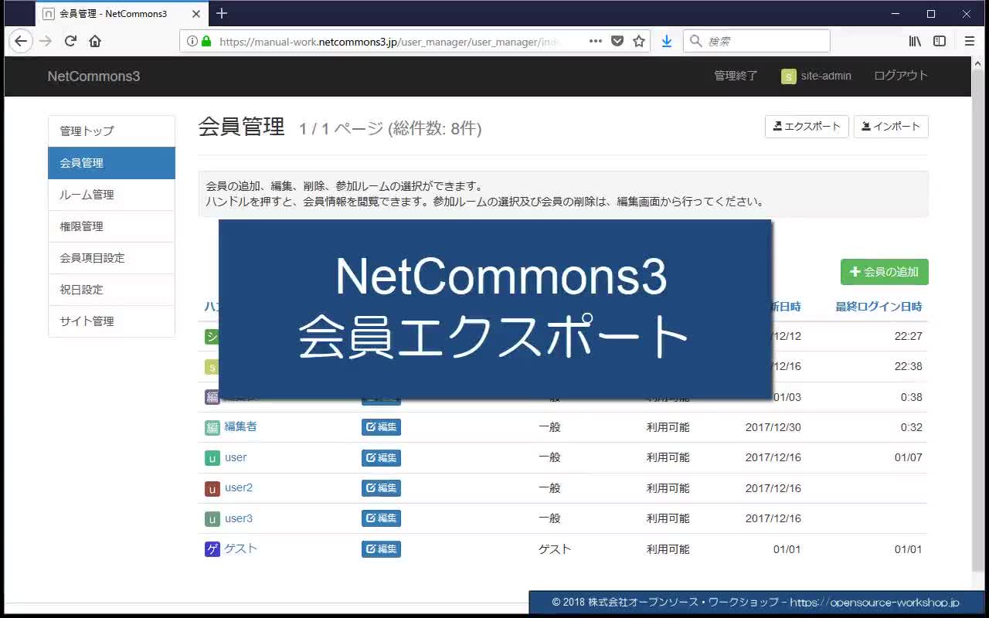
Task: Sort by 最終ログイン日時 column header
Action: pyautogui.click(x=879, y=307)
